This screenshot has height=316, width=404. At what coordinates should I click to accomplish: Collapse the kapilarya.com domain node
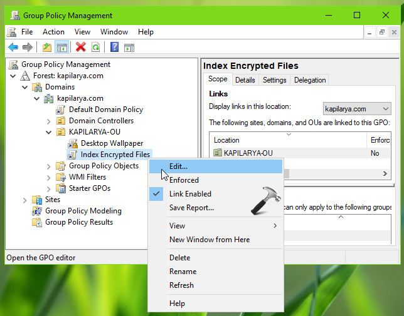point(36,98)
